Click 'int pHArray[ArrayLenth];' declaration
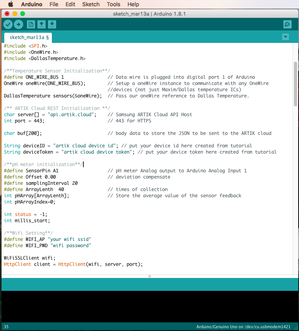 pyautogui.click(x=37, y=196)
